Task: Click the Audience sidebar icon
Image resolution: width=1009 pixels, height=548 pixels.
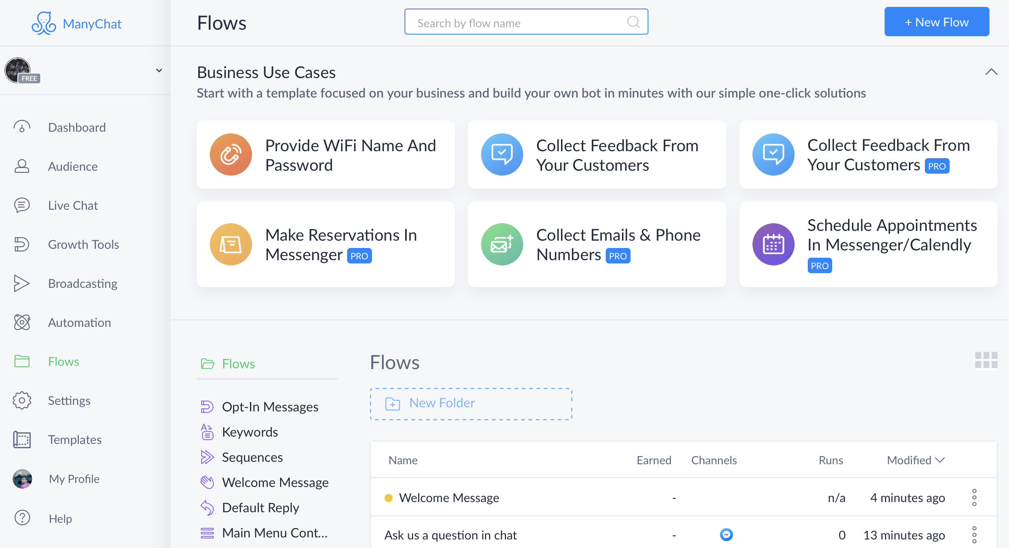Action: pyautogui.click(x=24, y=166)
